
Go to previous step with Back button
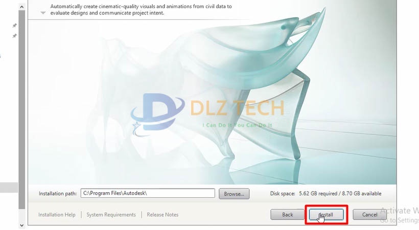(x=287, y=215)
